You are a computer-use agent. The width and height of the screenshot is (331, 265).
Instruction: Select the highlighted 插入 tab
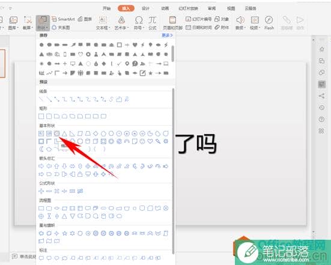pyautogui.click(x=126, y=8)
